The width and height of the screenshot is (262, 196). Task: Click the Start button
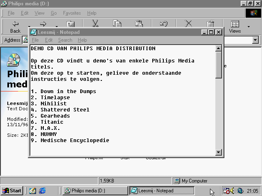[x=11, y=191]
